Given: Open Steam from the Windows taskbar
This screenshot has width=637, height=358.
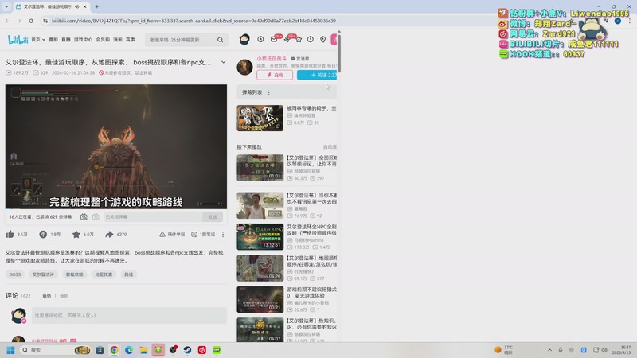Looking at the screenshot, I should [x=187, y=350].
